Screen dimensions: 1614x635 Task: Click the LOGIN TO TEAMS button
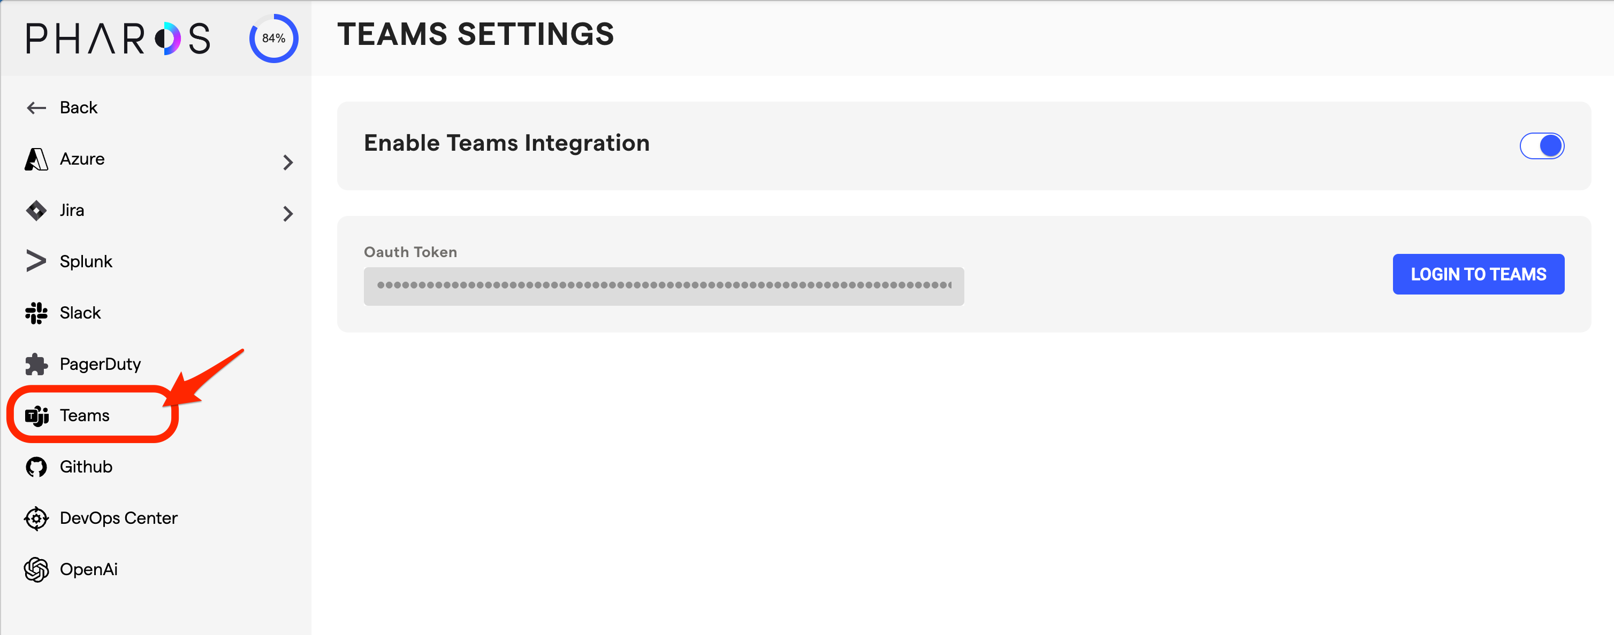coord(1478,274)
